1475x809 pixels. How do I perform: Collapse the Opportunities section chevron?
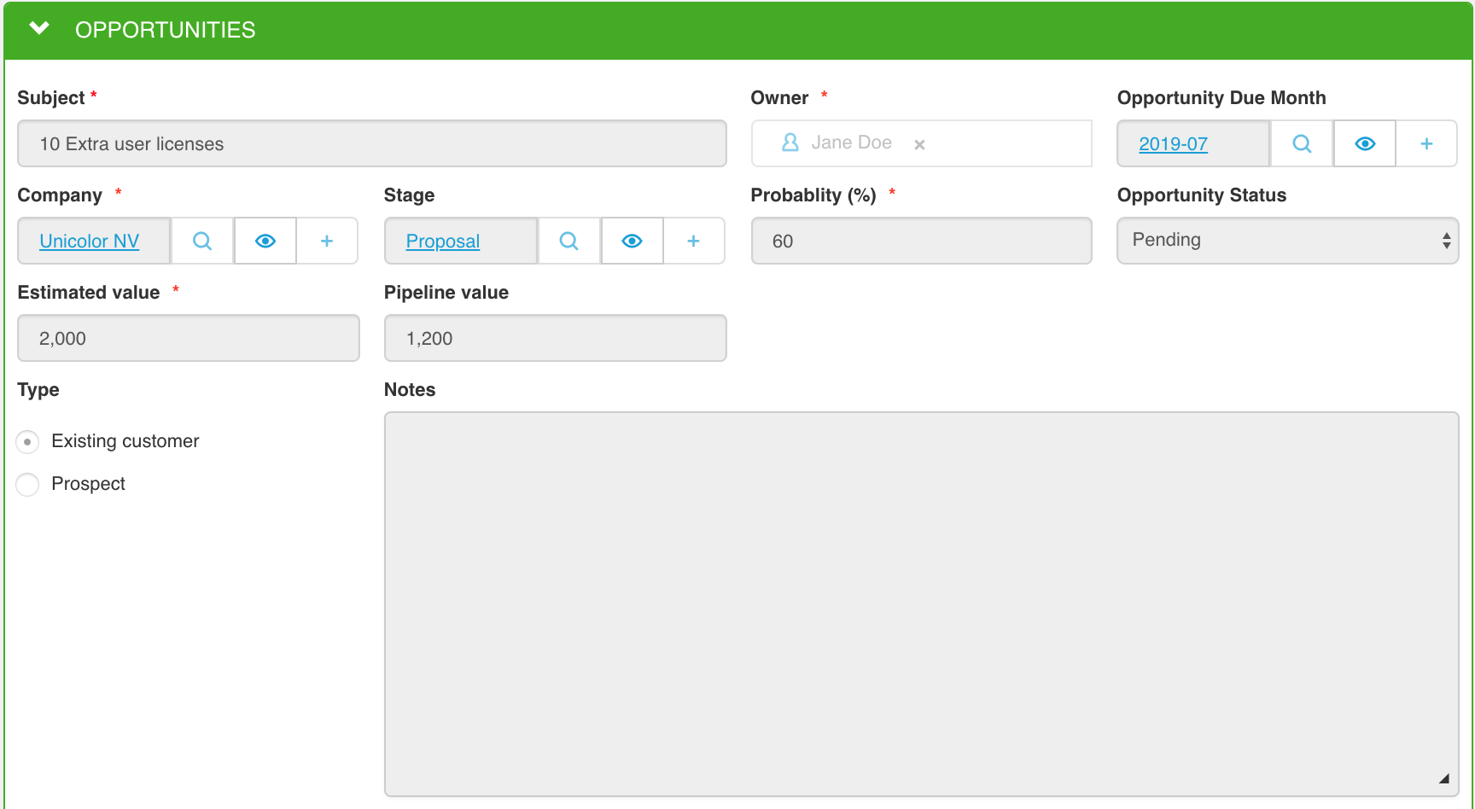pos(39,29)
